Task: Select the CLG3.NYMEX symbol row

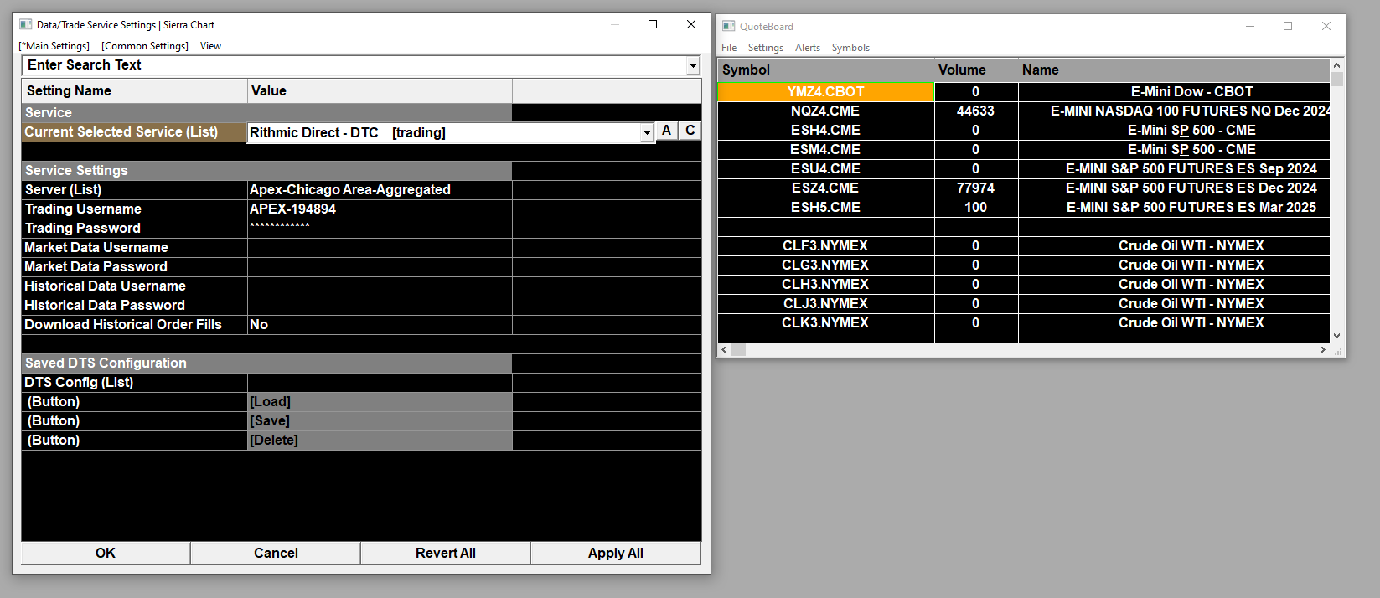Action: click(x=826, y=265)
